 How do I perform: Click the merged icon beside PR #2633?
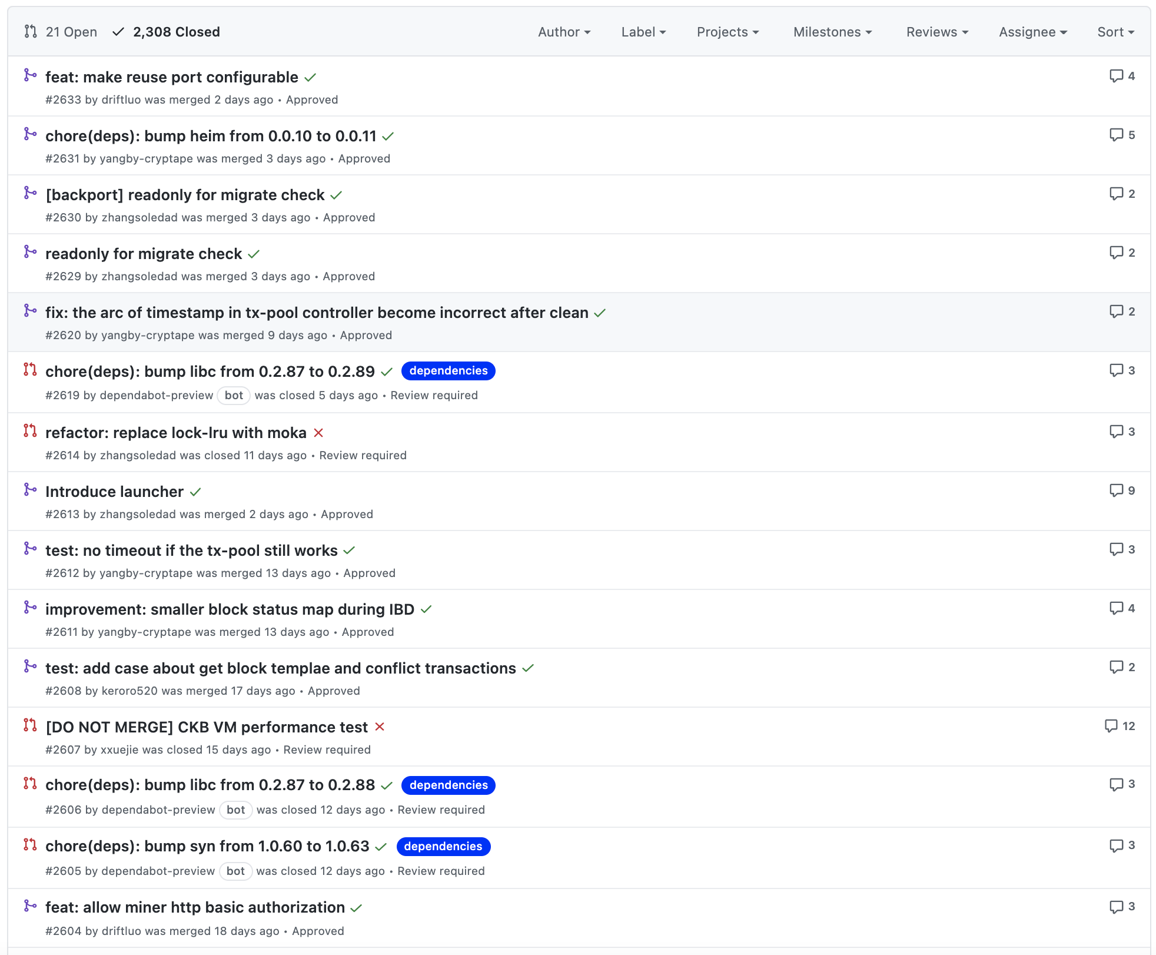tap(30, 75)
